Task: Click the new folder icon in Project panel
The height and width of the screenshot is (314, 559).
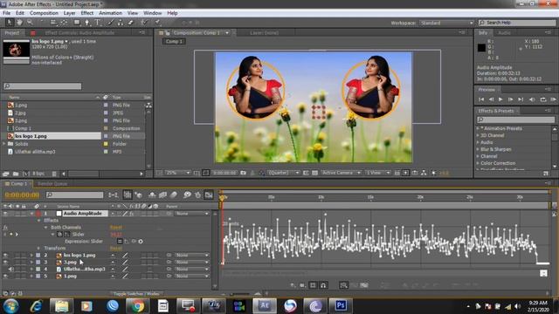Action: coord(16,174)
